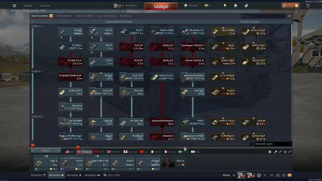The image size is (322, 181).
Task: Select premium Pz.II C (DAK) vehicle
Action: point(223,32)
